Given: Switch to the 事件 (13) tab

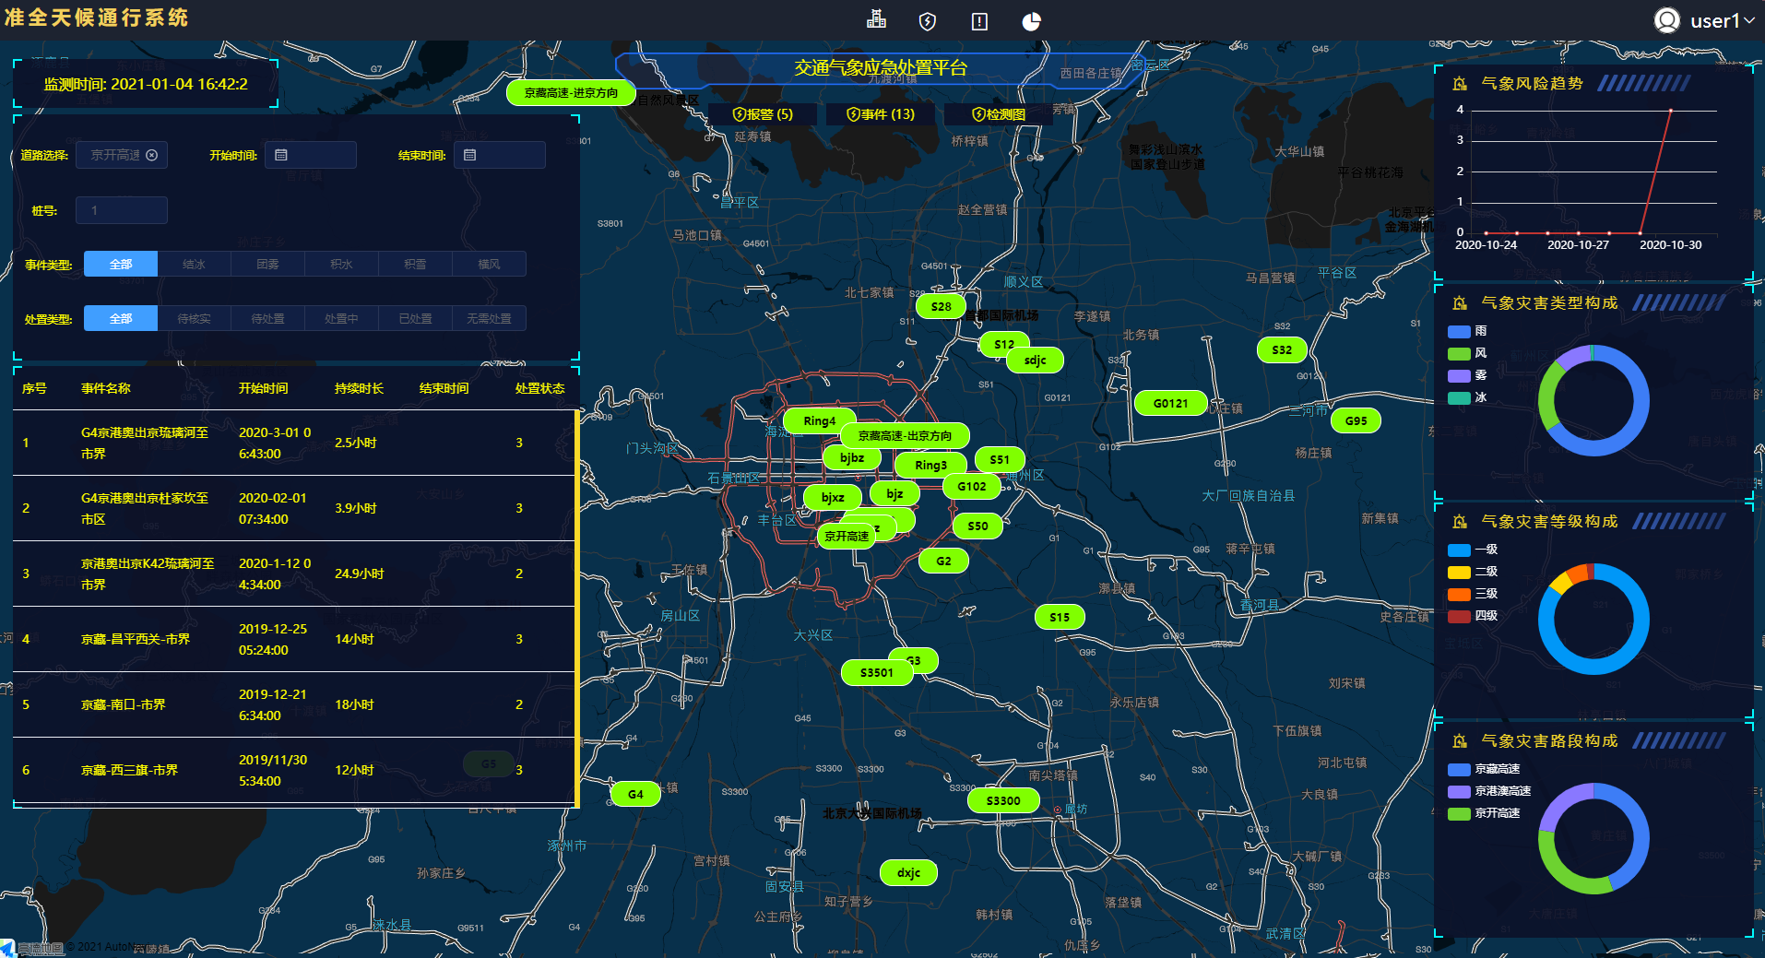Looking at the screenshot, I should pyautogui.click(x=881, y=114).
